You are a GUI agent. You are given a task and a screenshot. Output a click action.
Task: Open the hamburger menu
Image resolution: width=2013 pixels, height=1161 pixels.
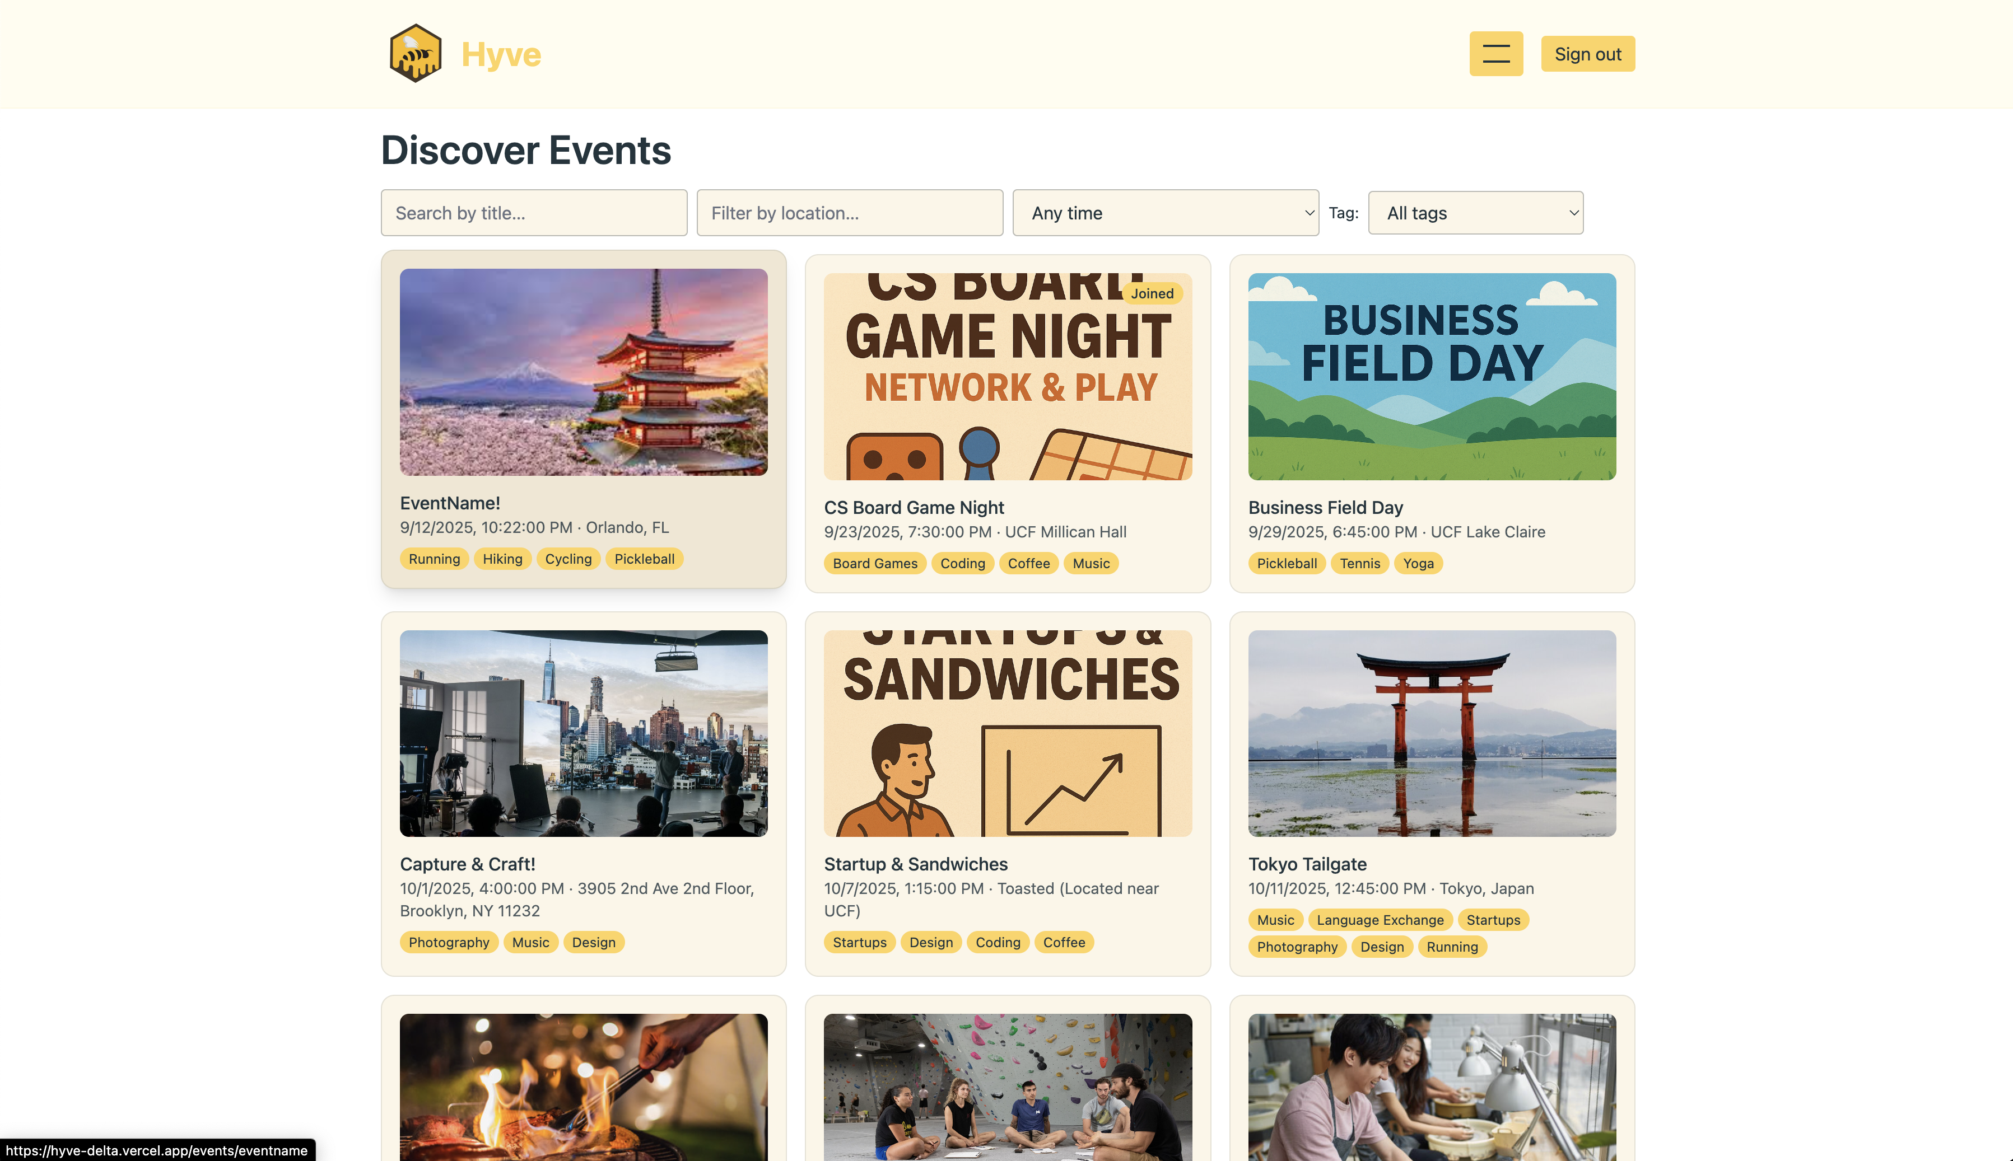pyautogui.click(x=1495, y=53)
